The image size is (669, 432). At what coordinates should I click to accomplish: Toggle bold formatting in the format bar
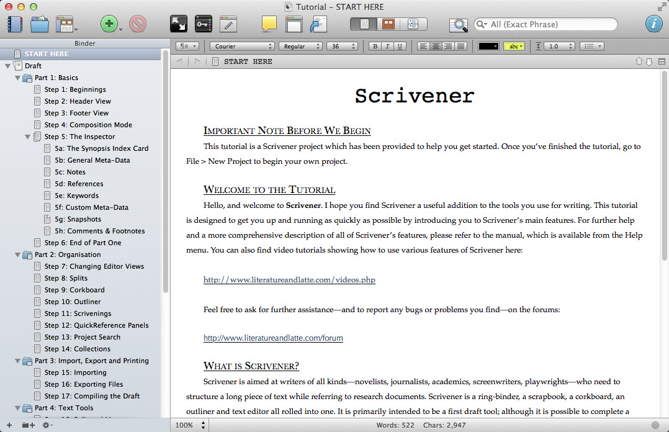pyautogui.click(x=375, y=46)
